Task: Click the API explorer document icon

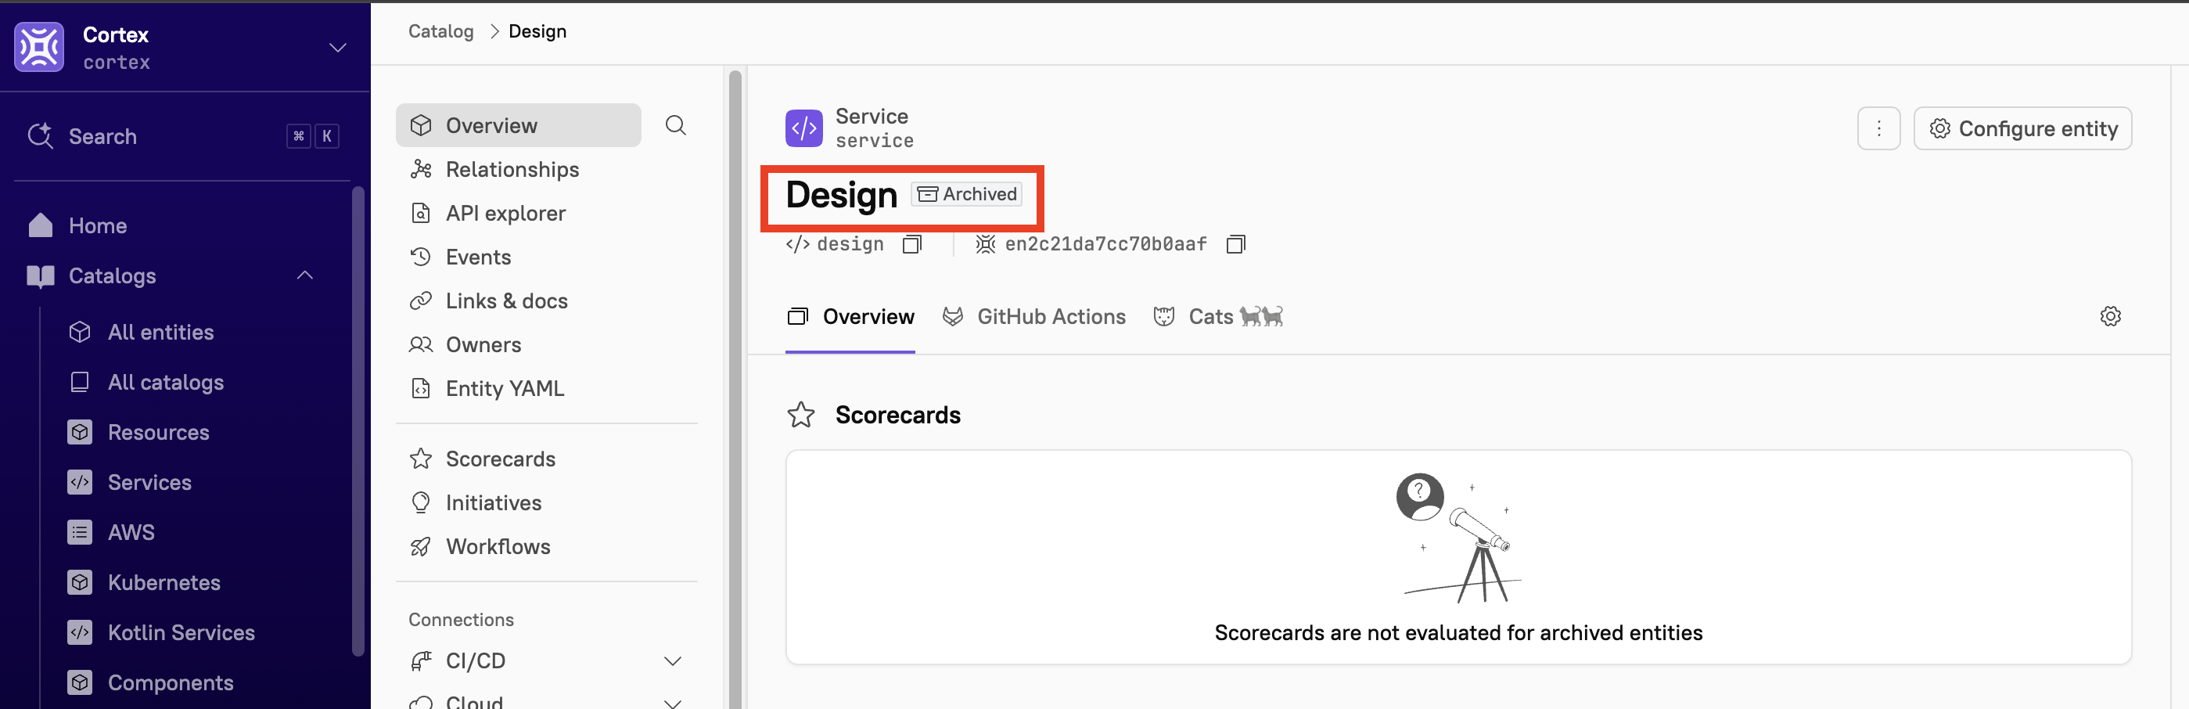Action: pyautogui.click(x=421, y=213)
